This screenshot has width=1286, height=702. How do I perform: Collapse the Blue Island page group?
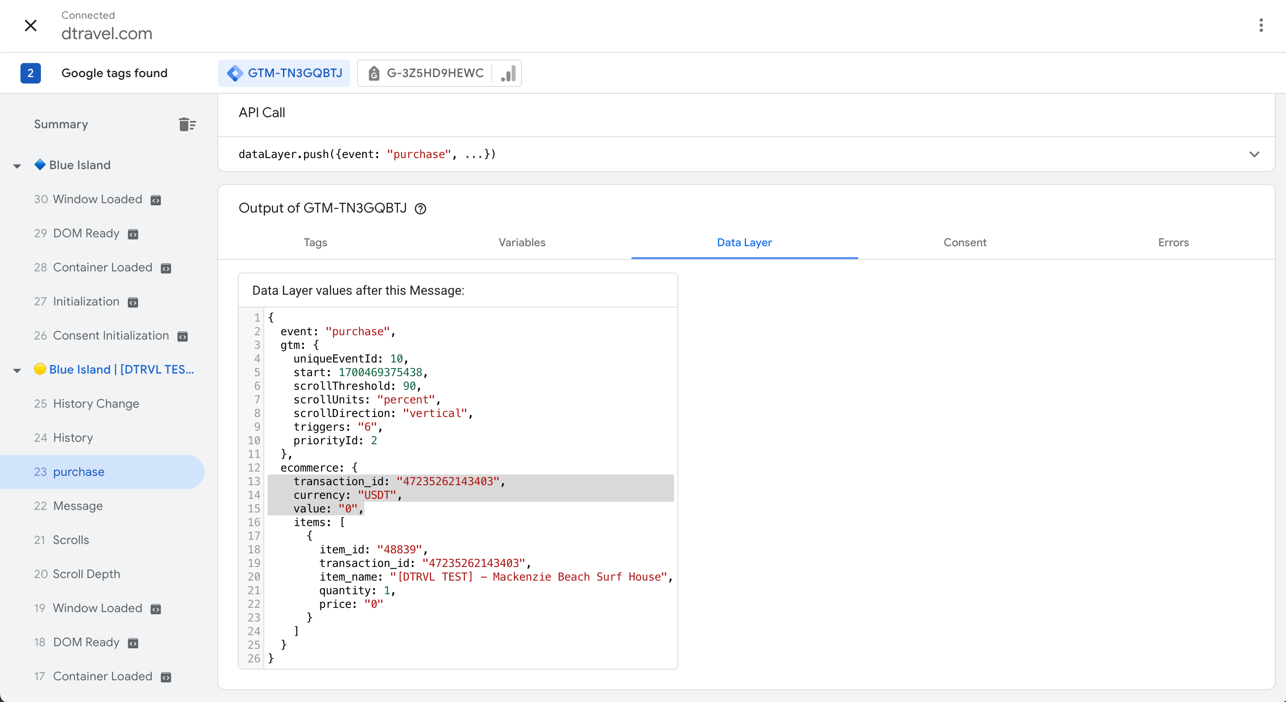(x=17, y=166)
